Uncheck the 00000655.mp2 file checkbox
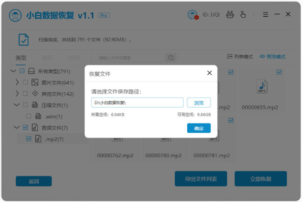The height and width of the screenshot is (202, 303). point(279,72)
